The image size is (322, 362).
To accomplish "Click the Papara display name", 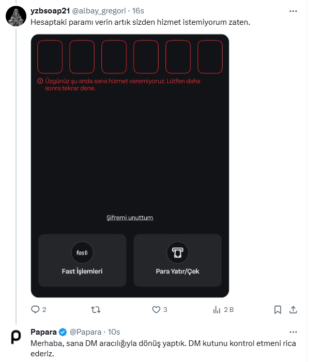I will [x=43, y=332].
